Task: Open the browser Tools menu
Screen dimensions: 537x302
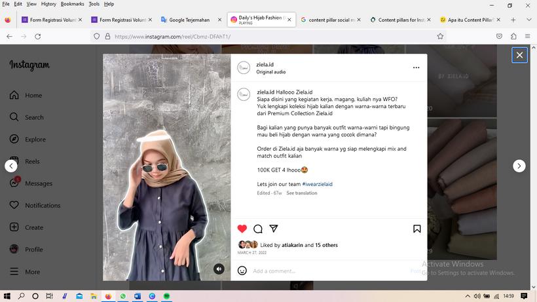Action: (x=94, y=4)
